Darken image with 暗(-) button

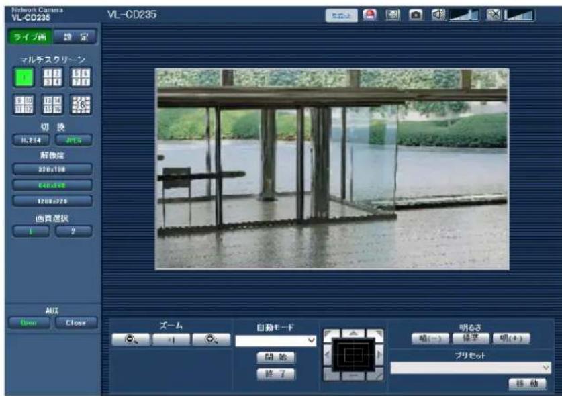pyautogui.click(x=430, y=338)
